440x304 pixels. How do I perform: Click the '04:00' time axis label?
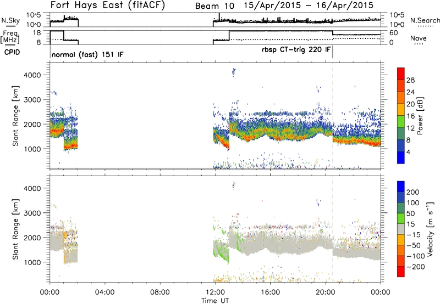[105, 292]
